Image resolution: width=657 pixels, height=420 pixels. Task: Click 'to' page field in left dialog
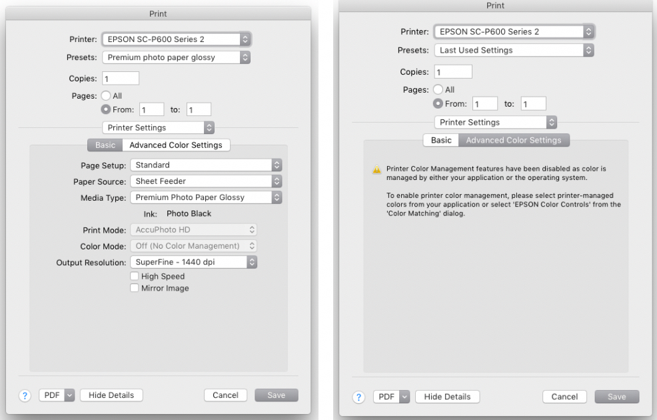coord(199,110)
